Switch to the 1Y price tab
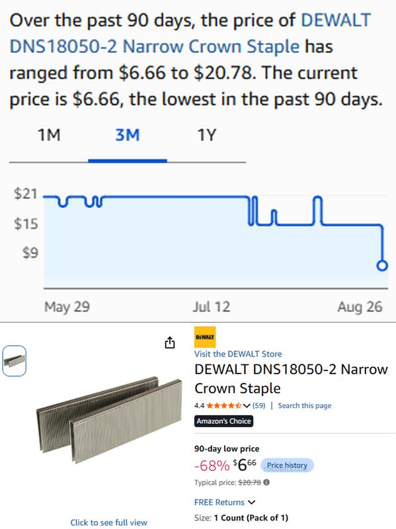This screenshot has width=396, height=529. point(206,136)
